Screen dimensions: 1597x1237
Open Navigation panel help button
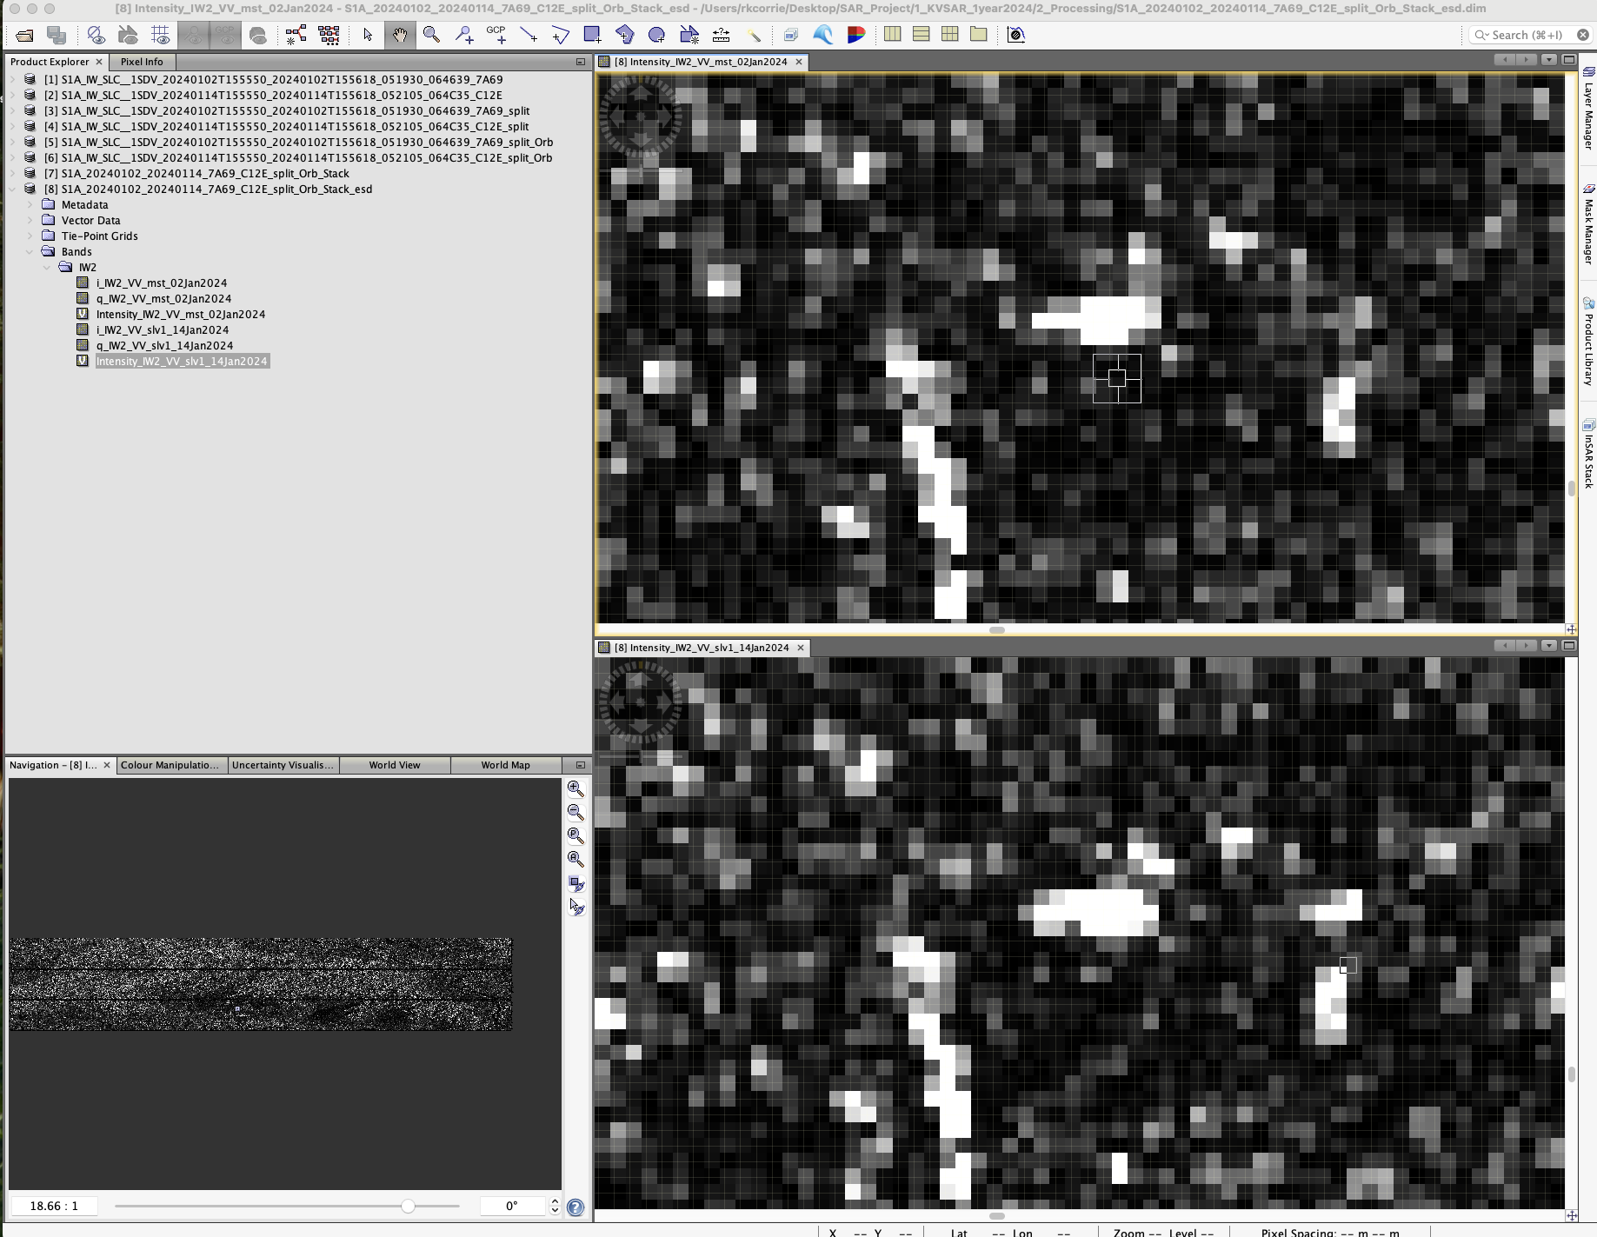coord(576,1207)
